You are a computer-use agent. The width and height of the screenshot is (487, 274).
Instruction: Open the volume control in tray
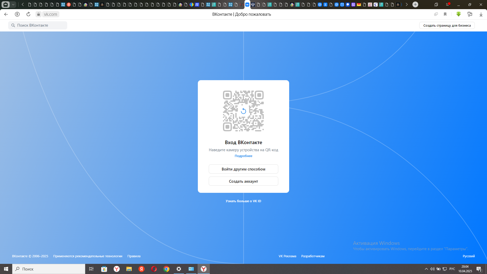click(x=432, y=269)
